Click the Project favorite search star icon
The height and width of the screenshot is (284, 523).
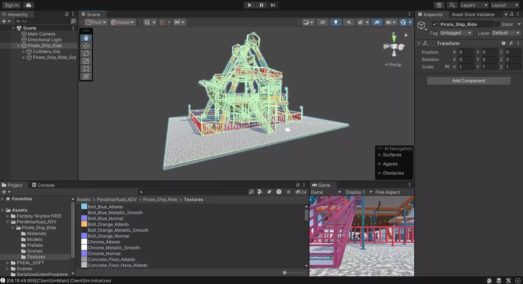pos(289,192)
